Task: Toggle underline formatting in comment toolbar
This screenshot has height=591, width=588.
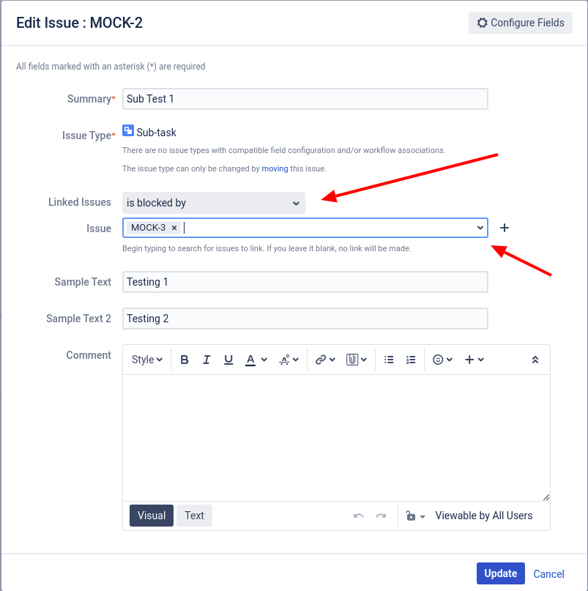Action: pyautogui.click(x=228, y=360)
